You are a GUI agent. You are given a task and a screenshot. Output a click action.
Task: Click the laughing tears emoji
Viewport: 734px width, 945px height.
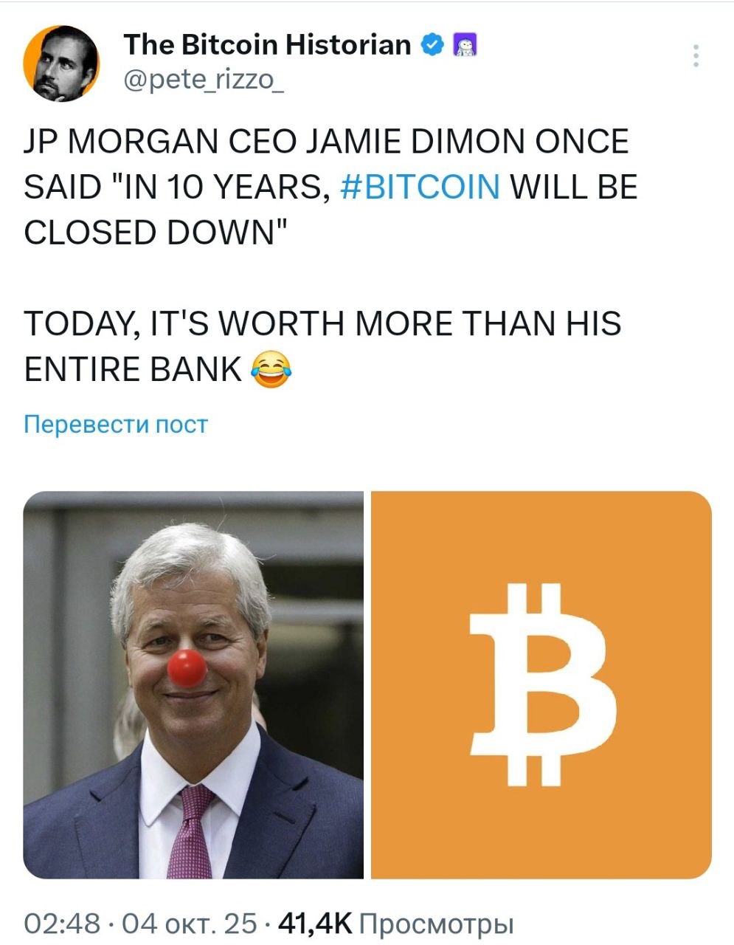click(271, 370)
